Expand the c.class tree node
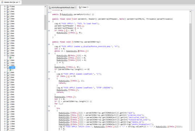The image size is (195, 131). [5, 9]
